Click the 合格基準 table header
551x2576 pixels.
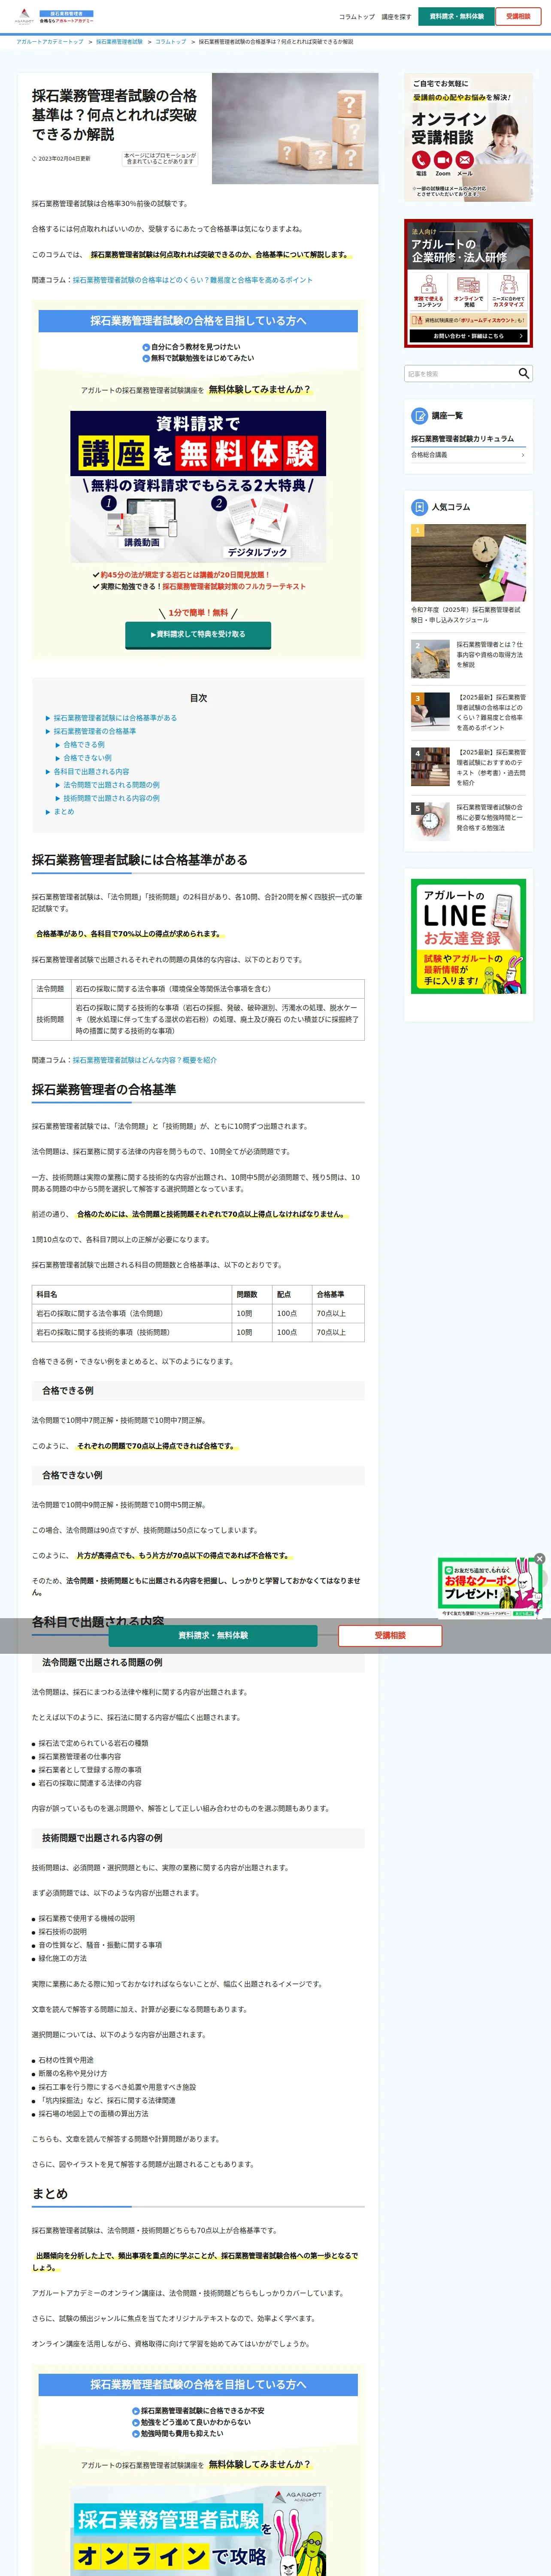click(x=338, y=1294)
